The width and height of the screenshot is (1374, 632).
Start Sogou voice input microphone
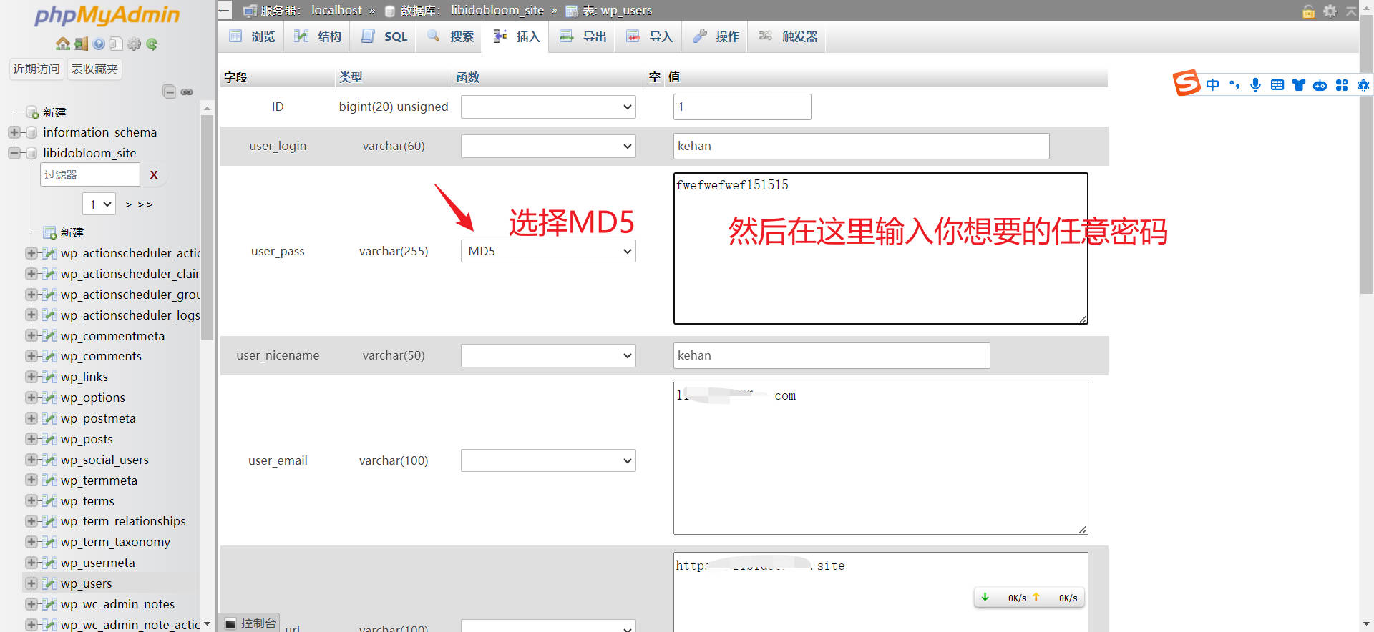pos(1255,85)
